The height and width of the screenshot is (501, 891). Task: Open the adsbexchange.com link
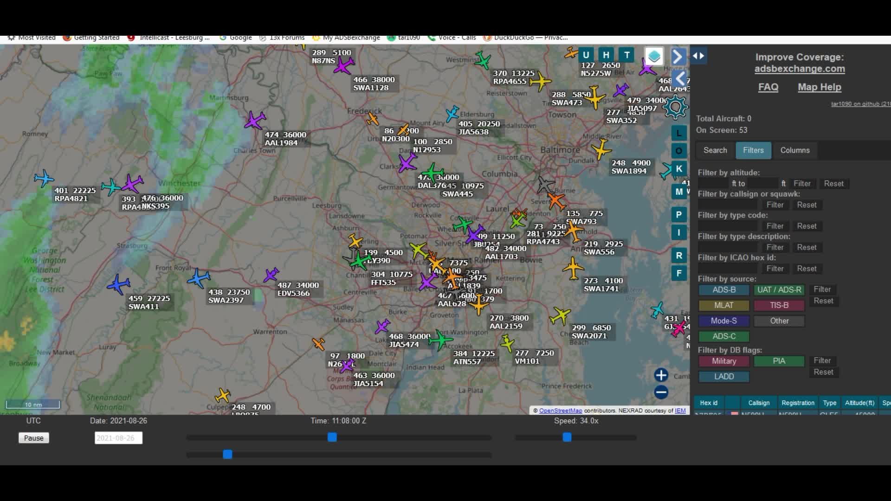tap(800, 69)
